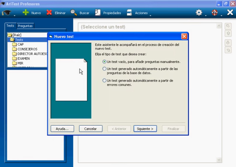The height and width of the screenshot is (167, 236).
Task: Click the white X exit icon in toolbar
Action: (230, 12)
